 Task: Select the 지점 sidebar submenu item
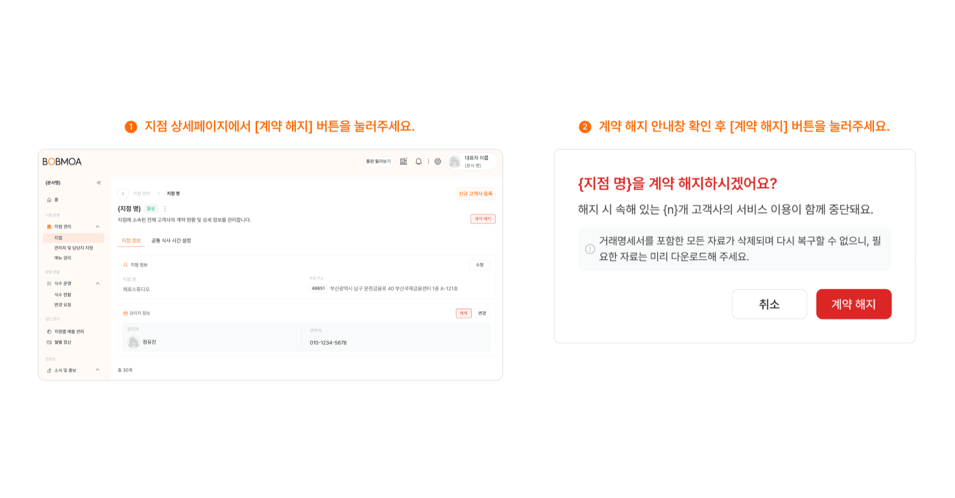73,238
